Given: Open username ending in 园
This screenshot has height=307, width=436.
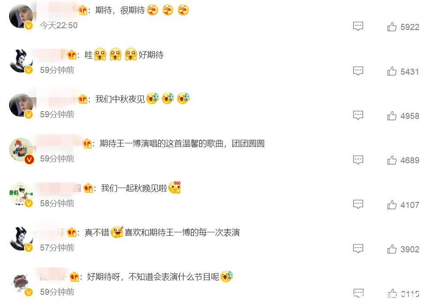Looking at the screenshot, I should 60,188.
